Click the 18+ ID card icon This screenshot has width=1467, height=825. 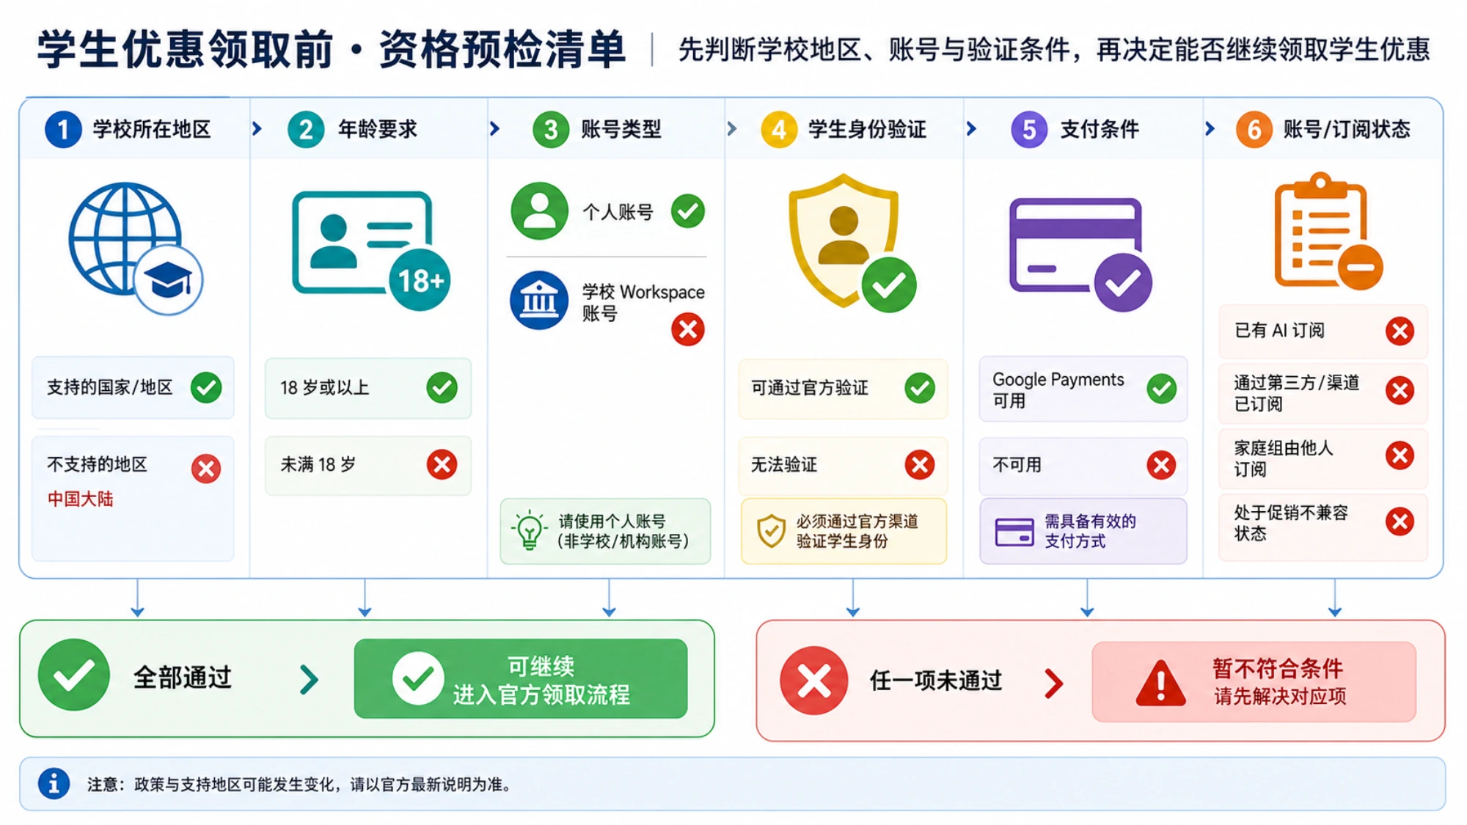coord(371,251)
